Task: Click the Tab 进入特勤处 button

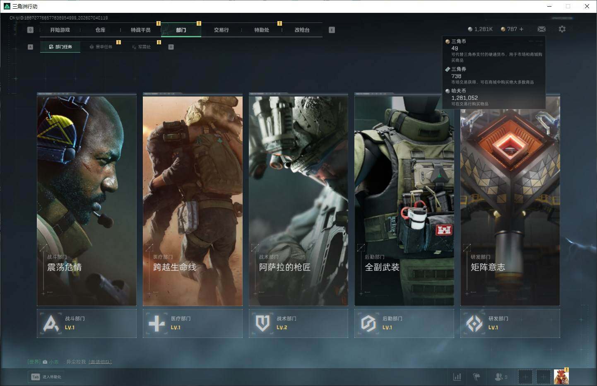Action: point(46,377)
